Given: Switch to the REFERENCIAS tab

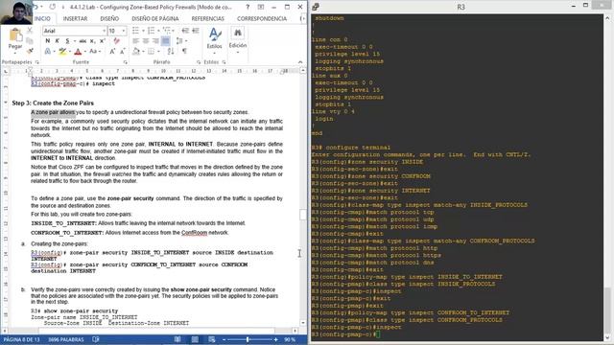Looking at the screenshot, I should point(207,18).
